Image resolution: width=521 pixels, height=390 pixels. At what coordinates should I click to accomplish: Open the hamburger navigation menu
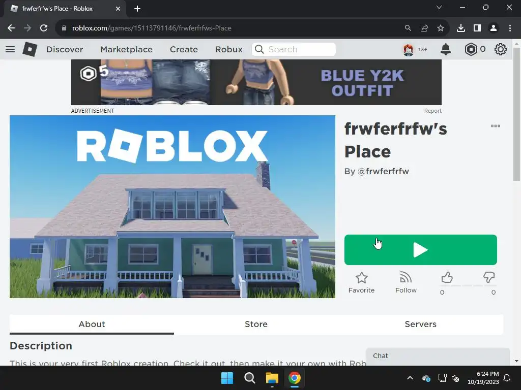tap(10, 49)
